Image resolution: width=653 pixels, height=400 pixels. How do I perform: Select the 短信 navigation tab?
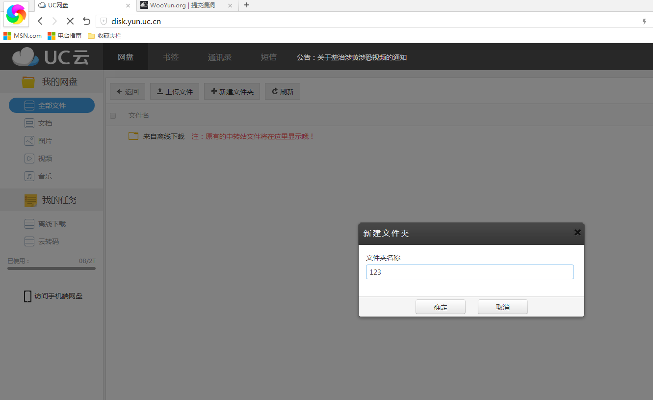[269, 57]
